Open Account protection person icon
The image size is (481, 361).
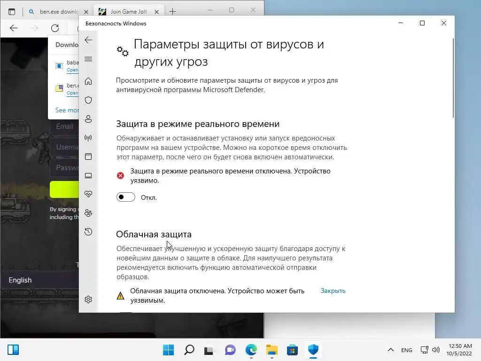tap(88, 119)
